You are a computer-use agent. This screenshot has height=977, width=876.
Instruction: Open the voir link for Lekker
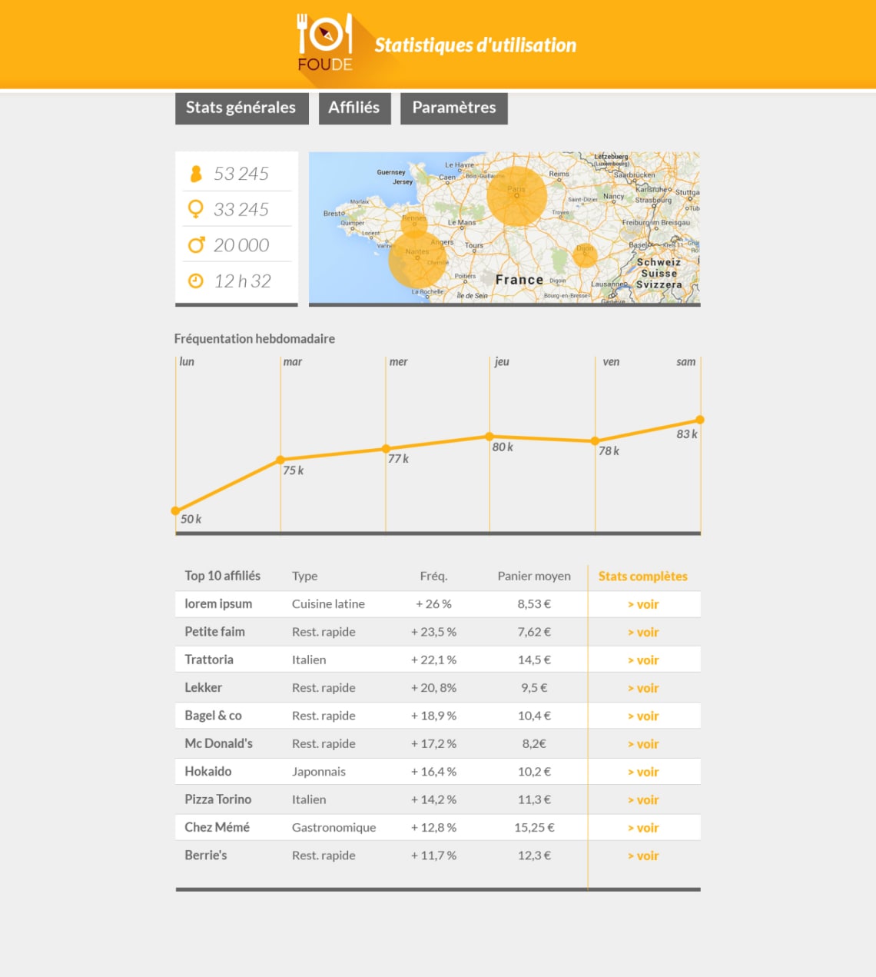643,689
